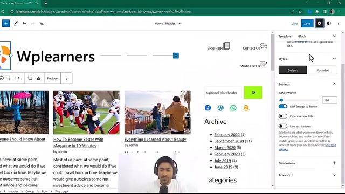Click the blue add block button in navigation

[176, 56]
